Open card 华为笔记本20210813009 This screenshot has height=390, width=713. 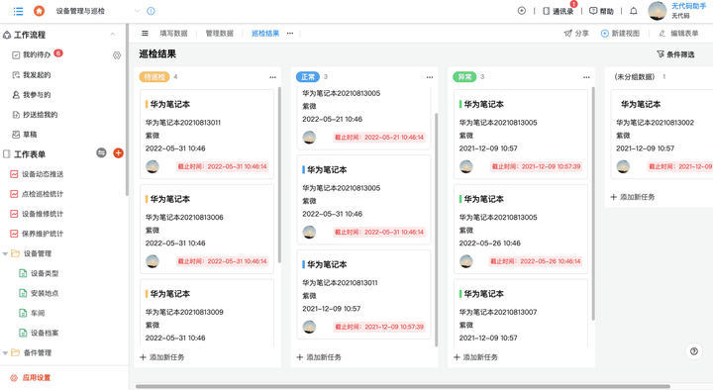pos(207,313)
